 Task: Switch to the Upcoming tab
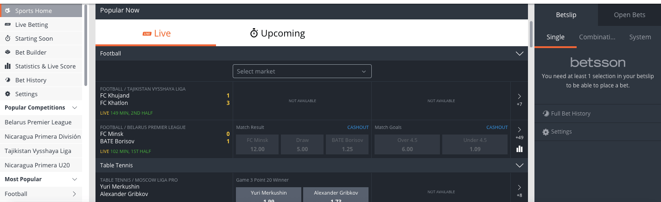pyautogui.click(x=277, y=33)
